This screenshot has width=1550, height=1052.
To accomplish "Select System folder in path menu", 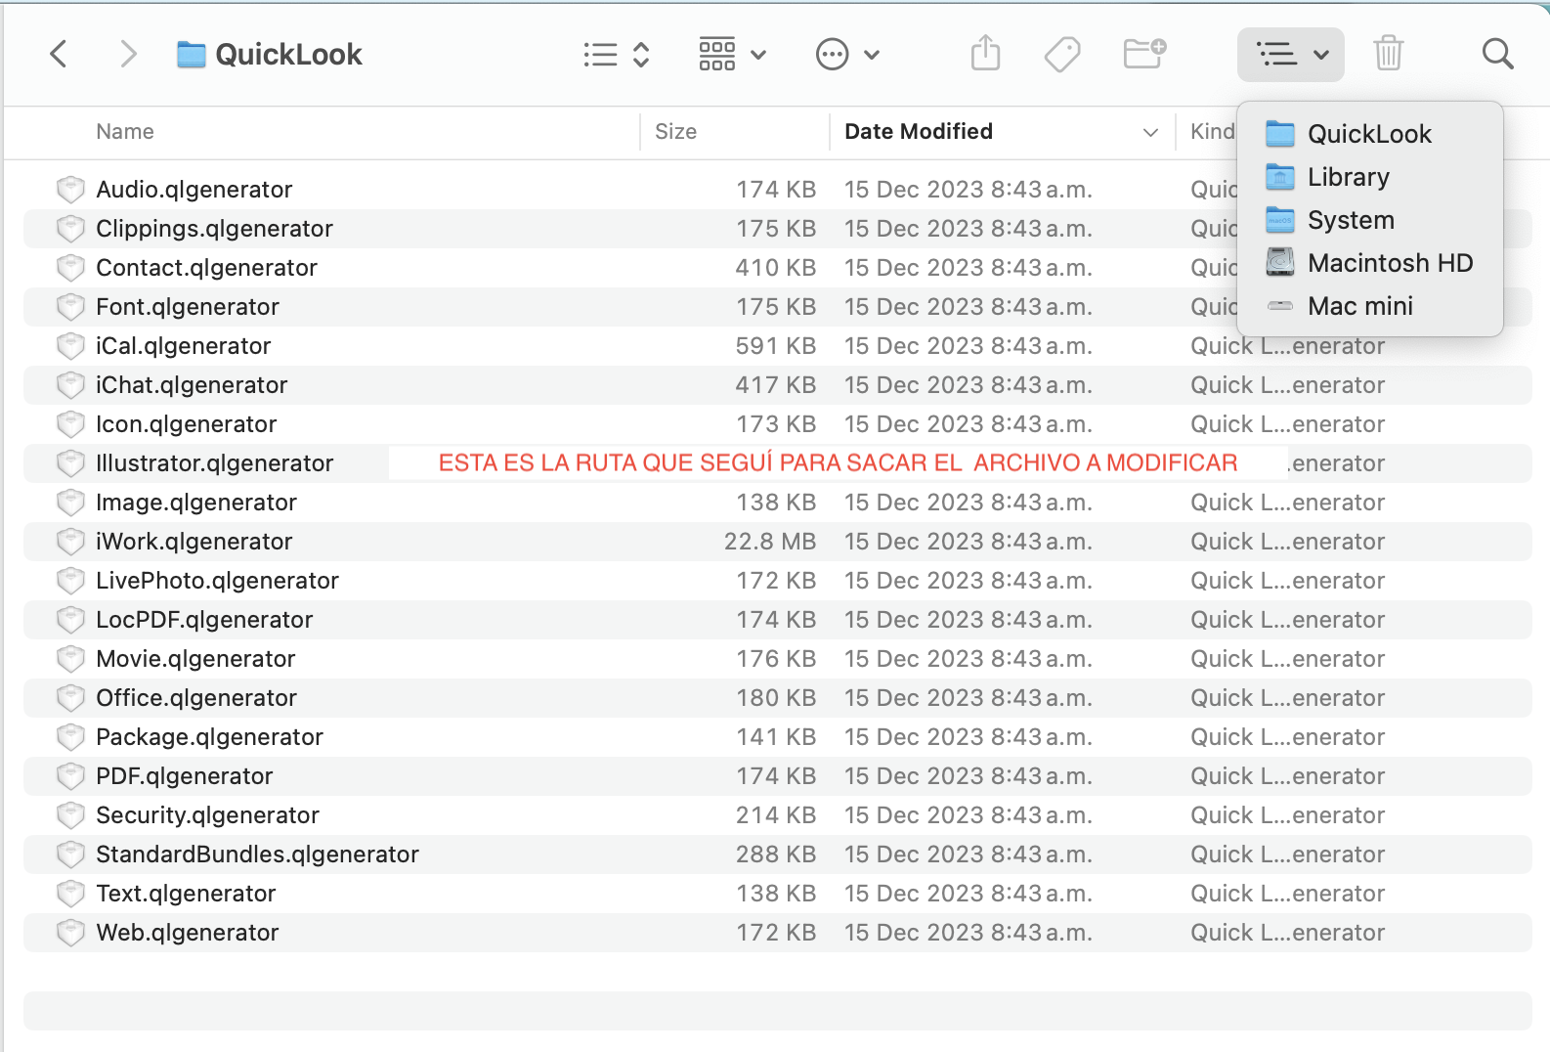I will coord(1351,220).
